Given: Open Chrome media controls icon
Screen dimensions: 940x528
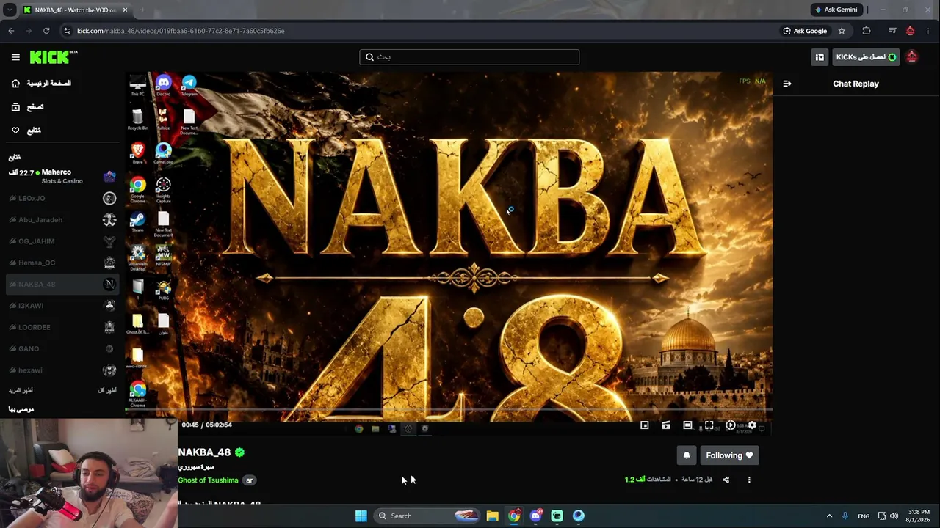Looking at the screenshot, I should coord(892,31).
